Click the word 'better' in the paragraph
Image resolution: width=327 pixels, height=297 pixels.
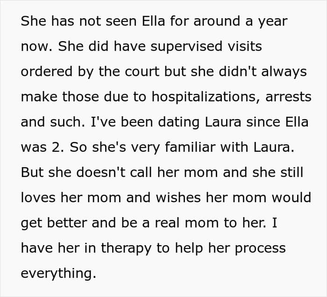(64, 223)
